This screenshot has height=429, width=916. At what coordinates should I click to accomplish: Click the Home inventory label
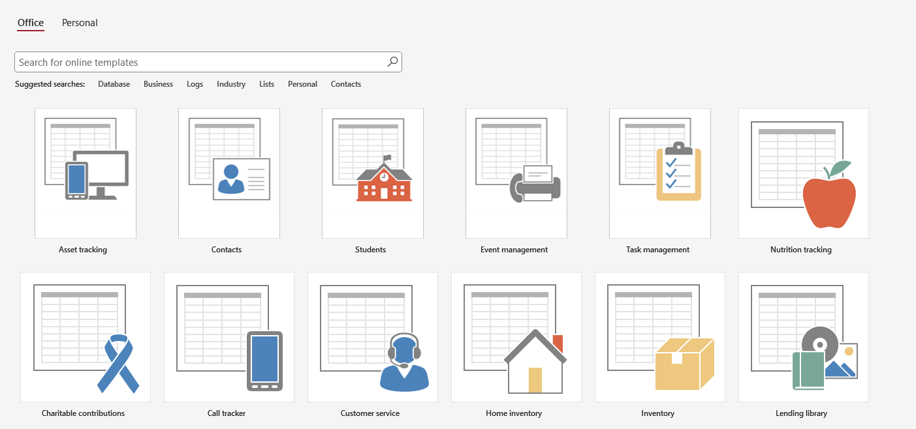tap(514, 413)
